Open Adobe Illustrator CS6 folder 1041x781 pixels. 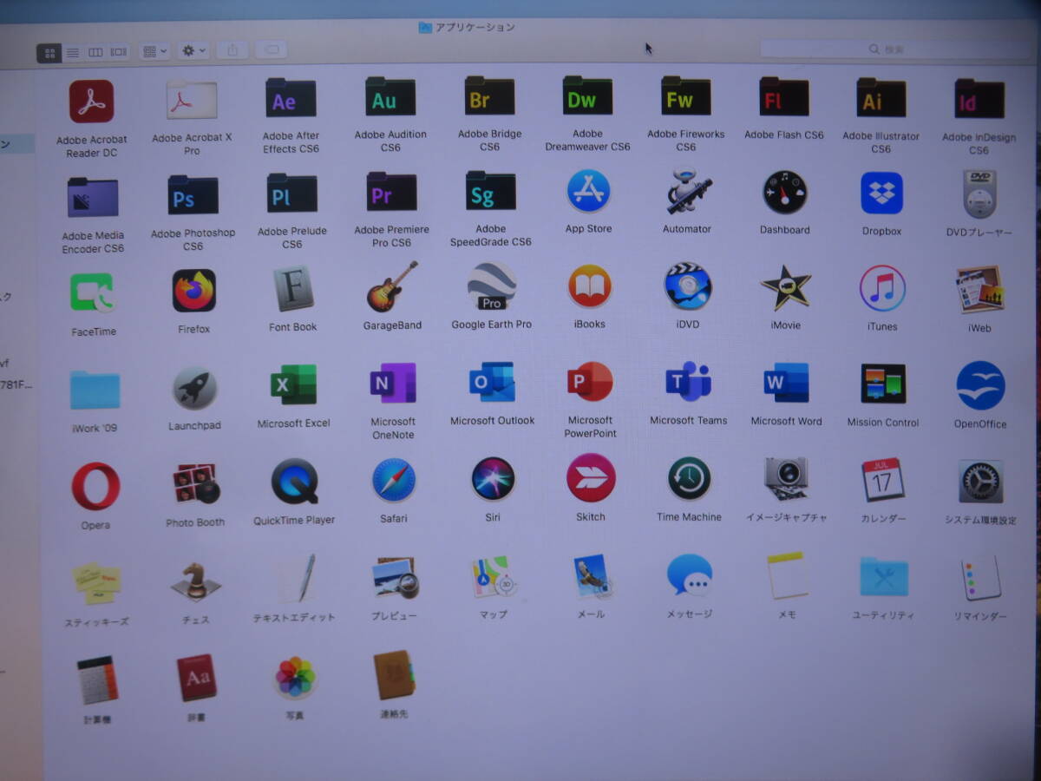coord(881,99)
